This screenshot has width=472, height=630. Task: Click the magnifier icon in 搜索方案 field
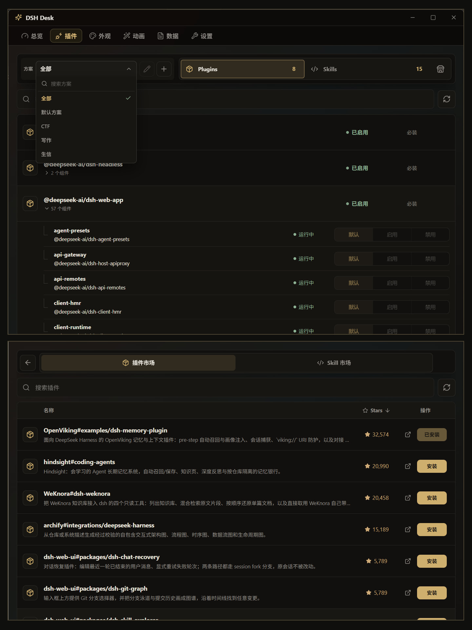44,84
